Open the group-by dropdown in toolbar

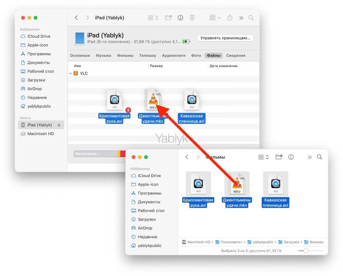[x=215, y=18]
